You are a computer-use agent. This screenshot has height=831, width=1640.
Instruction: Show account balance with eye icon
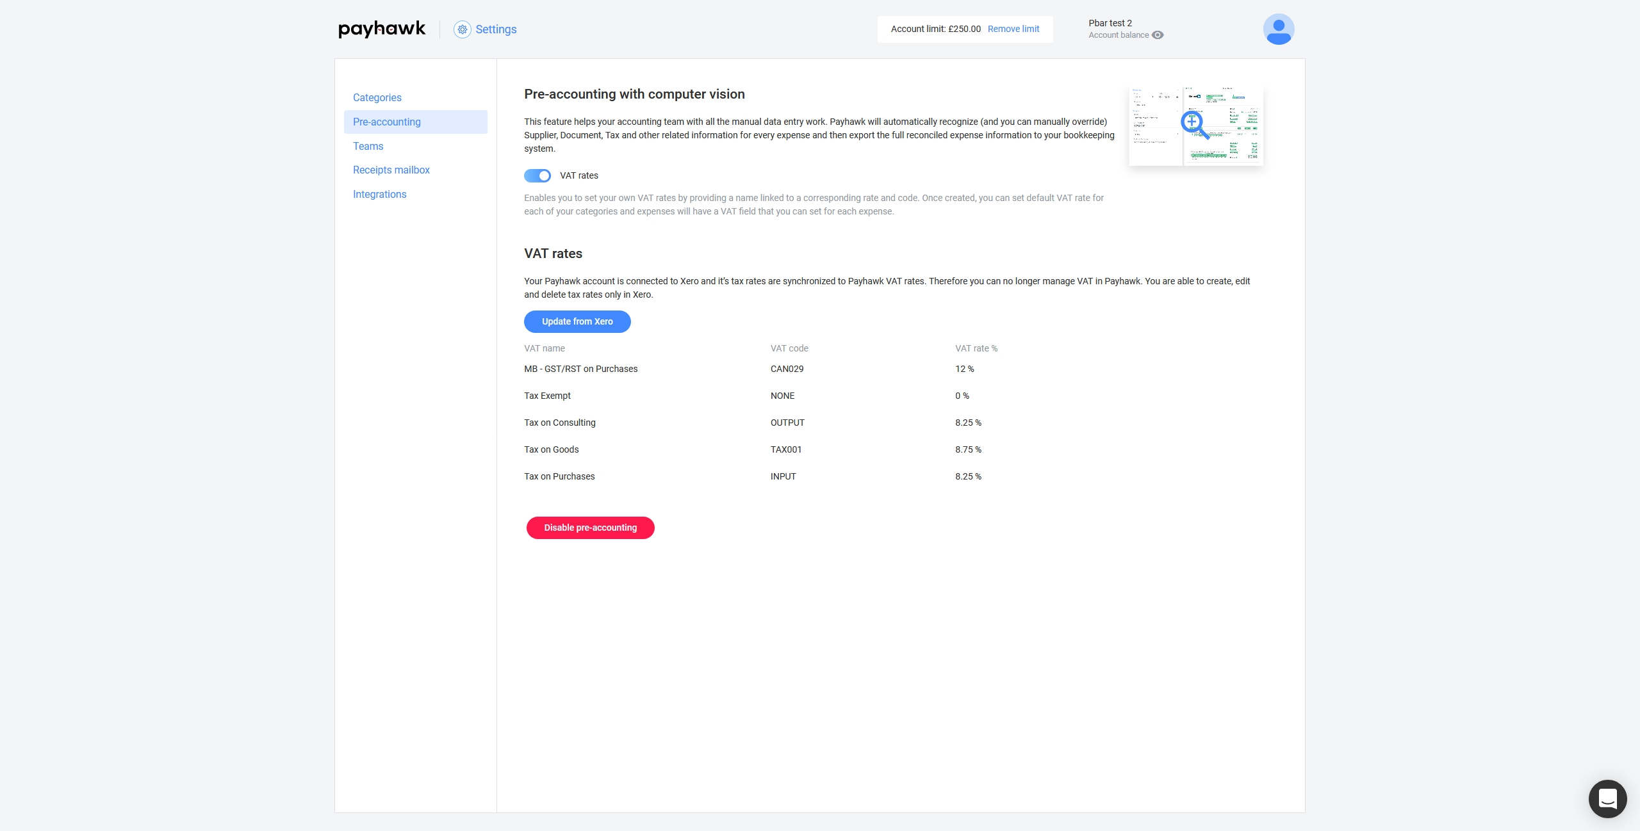1158,35
